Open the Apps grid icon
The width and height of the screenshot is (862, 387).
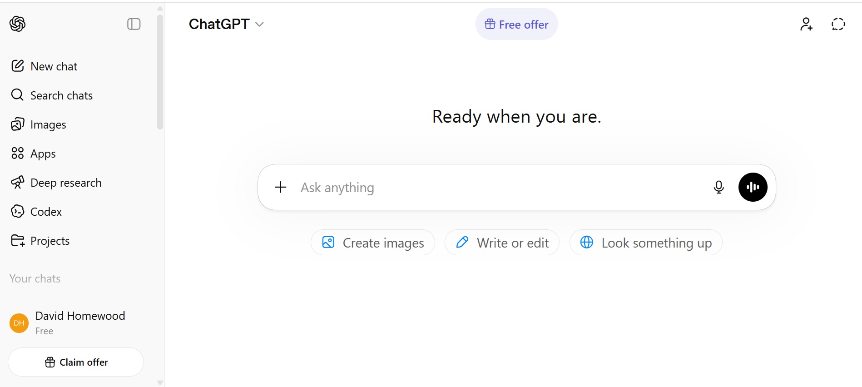[x=17, y=154]
